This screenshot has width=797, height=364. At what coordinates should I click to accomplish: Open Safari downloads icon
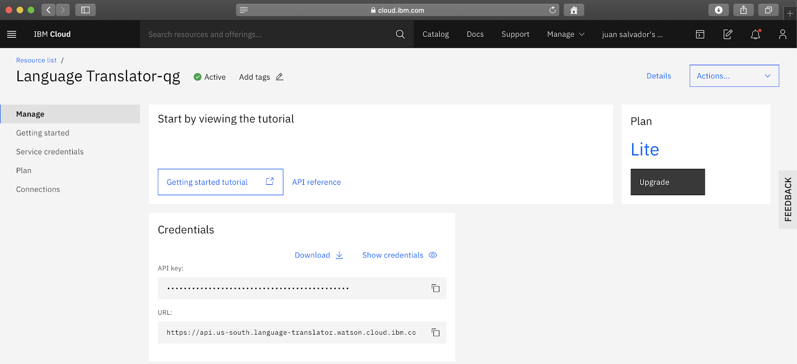click(x=718, y=10)
